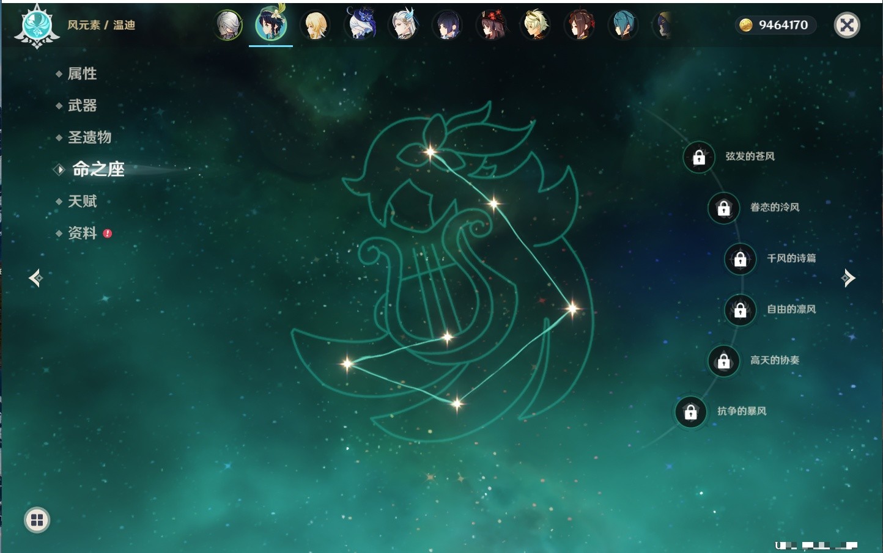The image size is (883, 553).
Task: Open constellation 千风的诗篇
Action: [x=791, y=258]
